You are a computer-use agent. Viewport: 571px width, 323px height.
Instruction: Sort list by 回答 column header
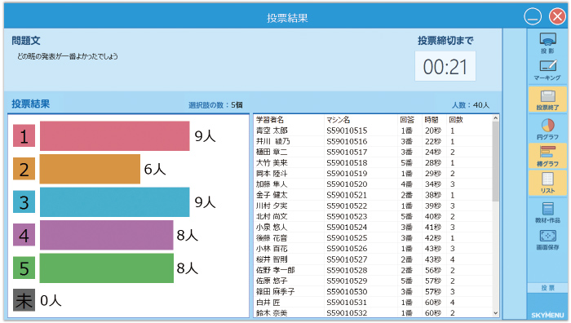407,119
